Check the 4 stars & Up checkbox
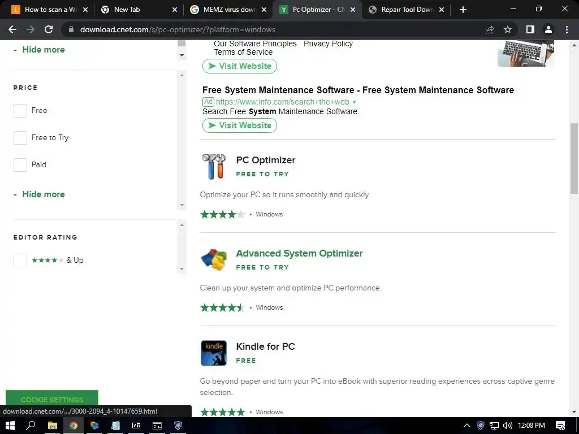The height and width of the screenshot is (434, 579). point(20,260)
